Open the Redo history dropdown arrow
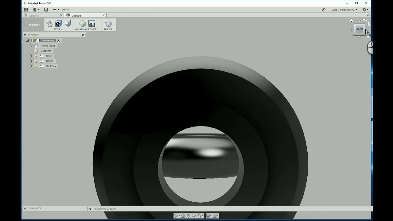This screenshot has height=221, width=393. (x=68, y=10)
